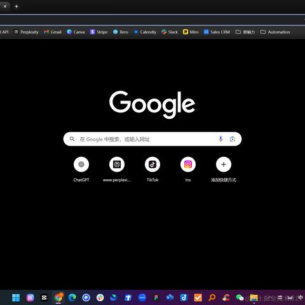Open the Stripe bookmark
The height and width of the screenshot is (305, 305).
[x=99, y=32]
